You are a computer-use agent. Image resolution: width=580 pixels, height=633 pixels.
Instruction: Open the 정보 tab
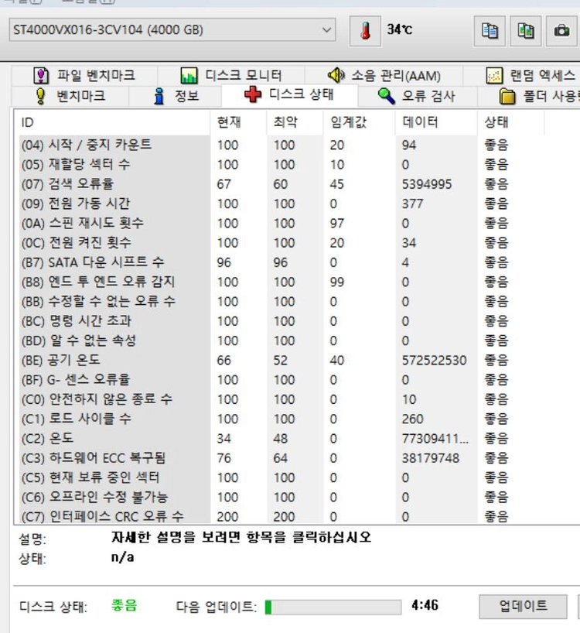pyautogui.click(x=176, y=96)
